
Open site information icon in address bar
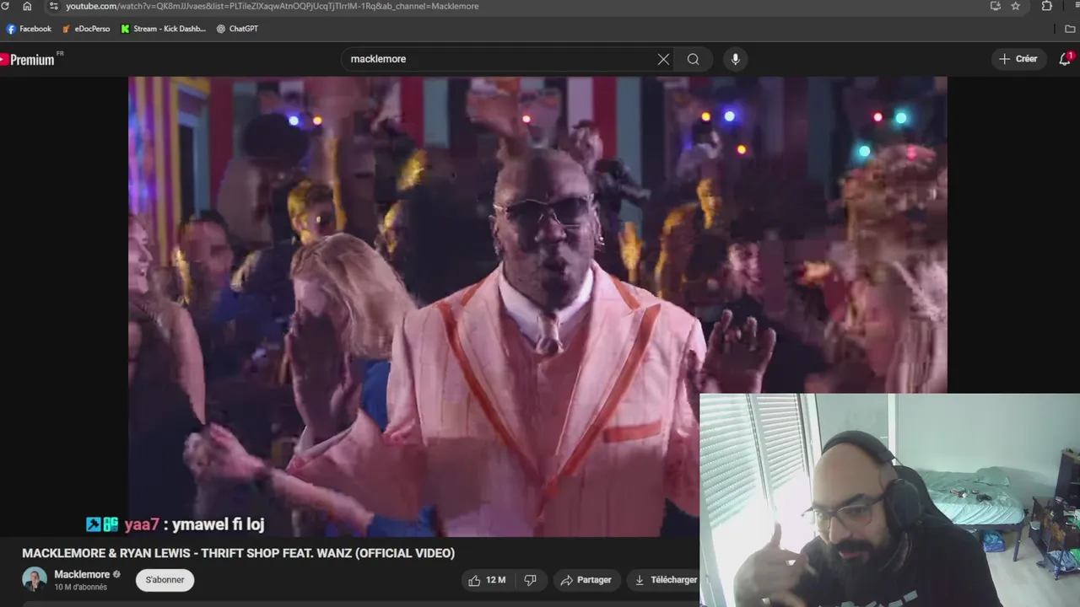[x=53, y=6]
